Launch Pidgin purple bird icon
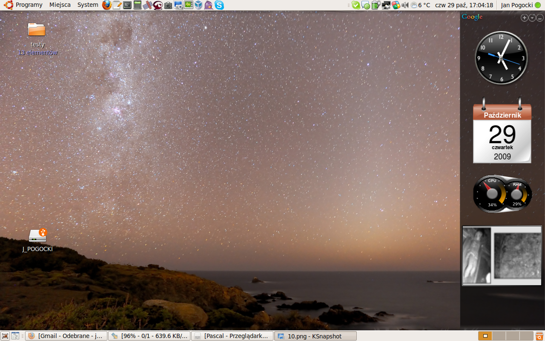The width and height of the screenshot is (545, 341). (x=209, y=5)
